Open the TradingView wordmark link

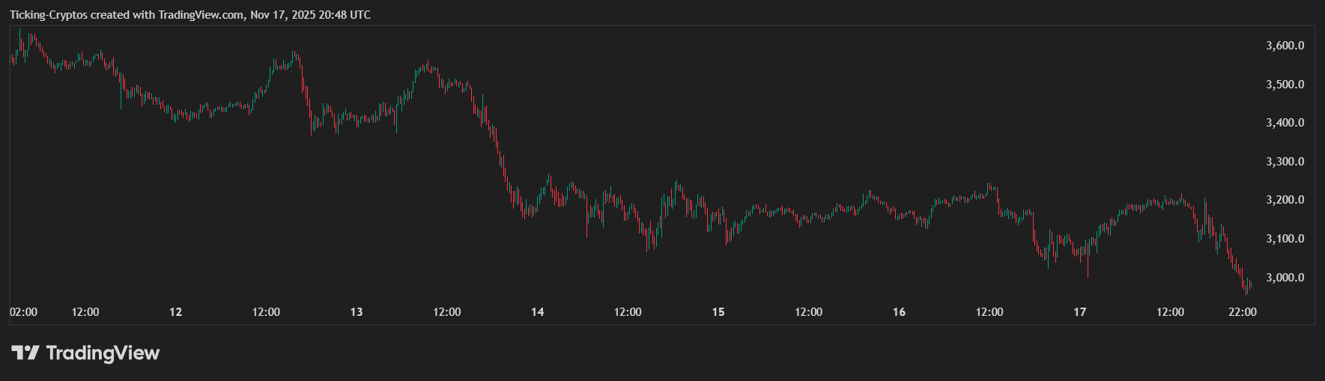(x=103, y=353)
